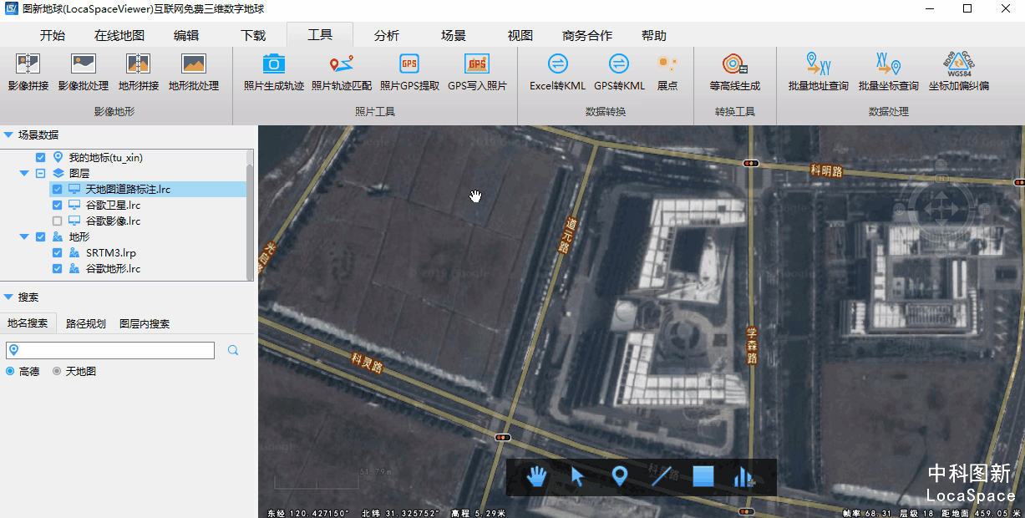
Task: Activate the pan hand tool on the map
Action: point(535,477)
